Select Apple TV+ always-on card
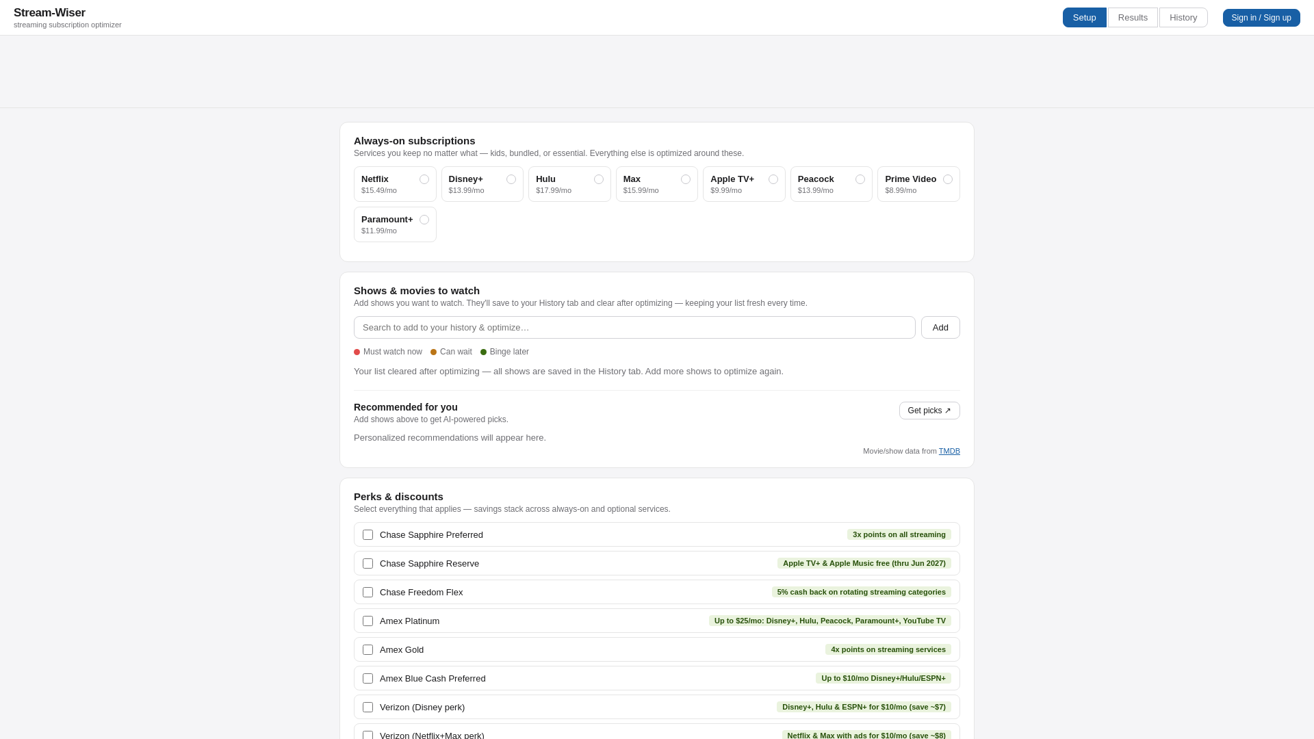Image resolution: width=1314 pixels, height=739 pixels. pos(744,184)
